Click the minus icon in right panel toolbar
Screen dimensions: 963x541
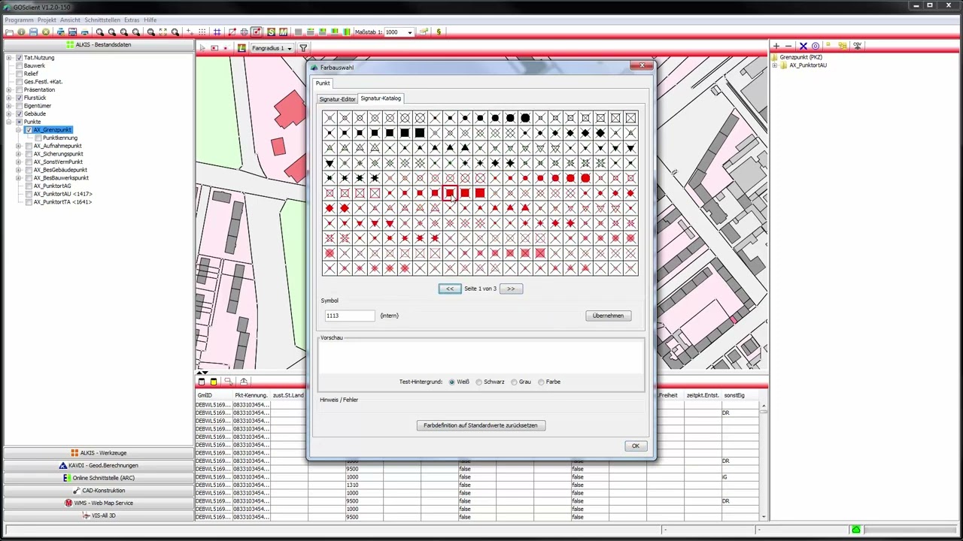coord(788,46)
